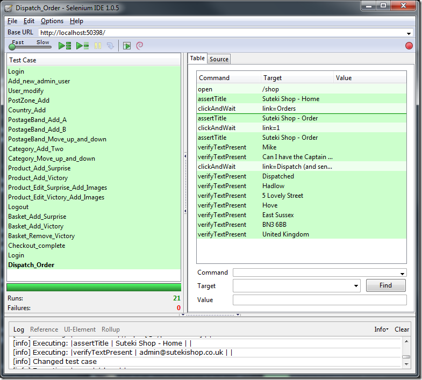Adjust the Fast-Slow speed slider handle

coord(13,47)
